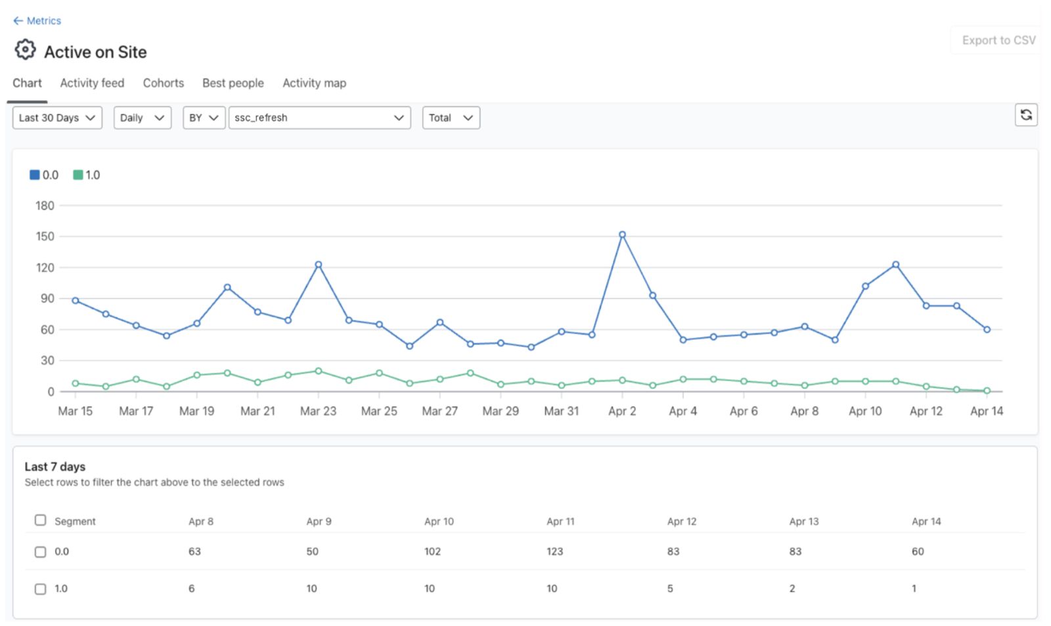Expand the Total aggregation dropdown
This screenshot has height=626, width=1051.
click(x=451, y=118)
